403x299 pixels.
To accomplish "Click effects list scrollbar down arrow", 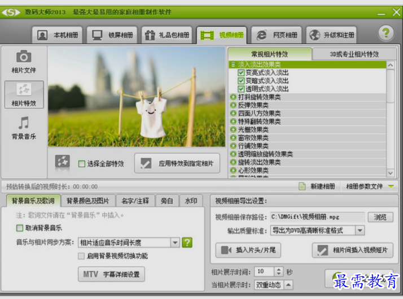I will [x=391, y=173].
